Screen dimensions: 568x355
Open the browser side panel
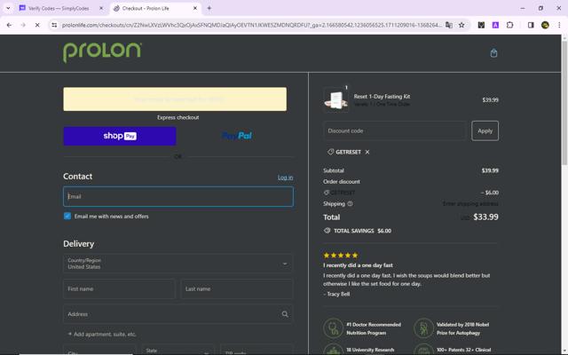pyautogui.click(x=531, y=25)
